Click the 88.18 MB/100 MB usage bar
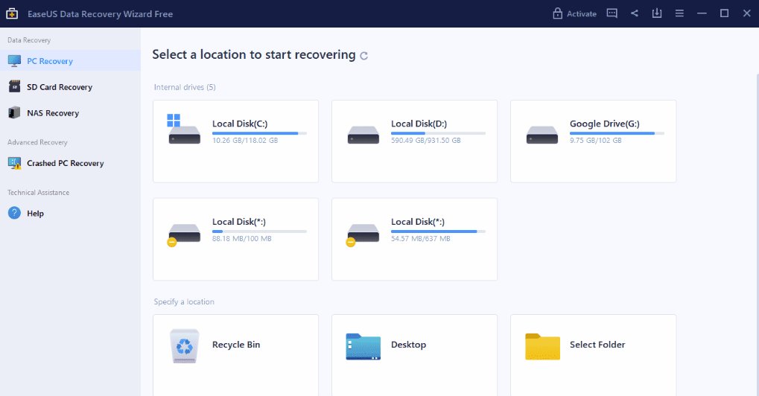Viewport: 759px width, 396px height. tap(259, 231)
